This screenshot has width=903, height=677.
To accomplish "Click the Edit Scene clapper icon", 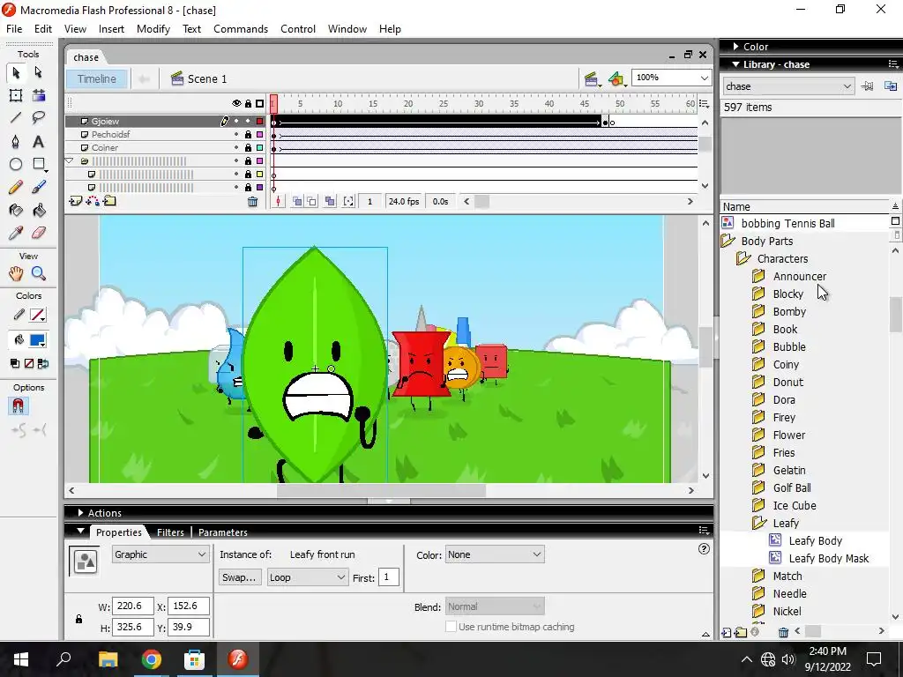I will point(591,78).
